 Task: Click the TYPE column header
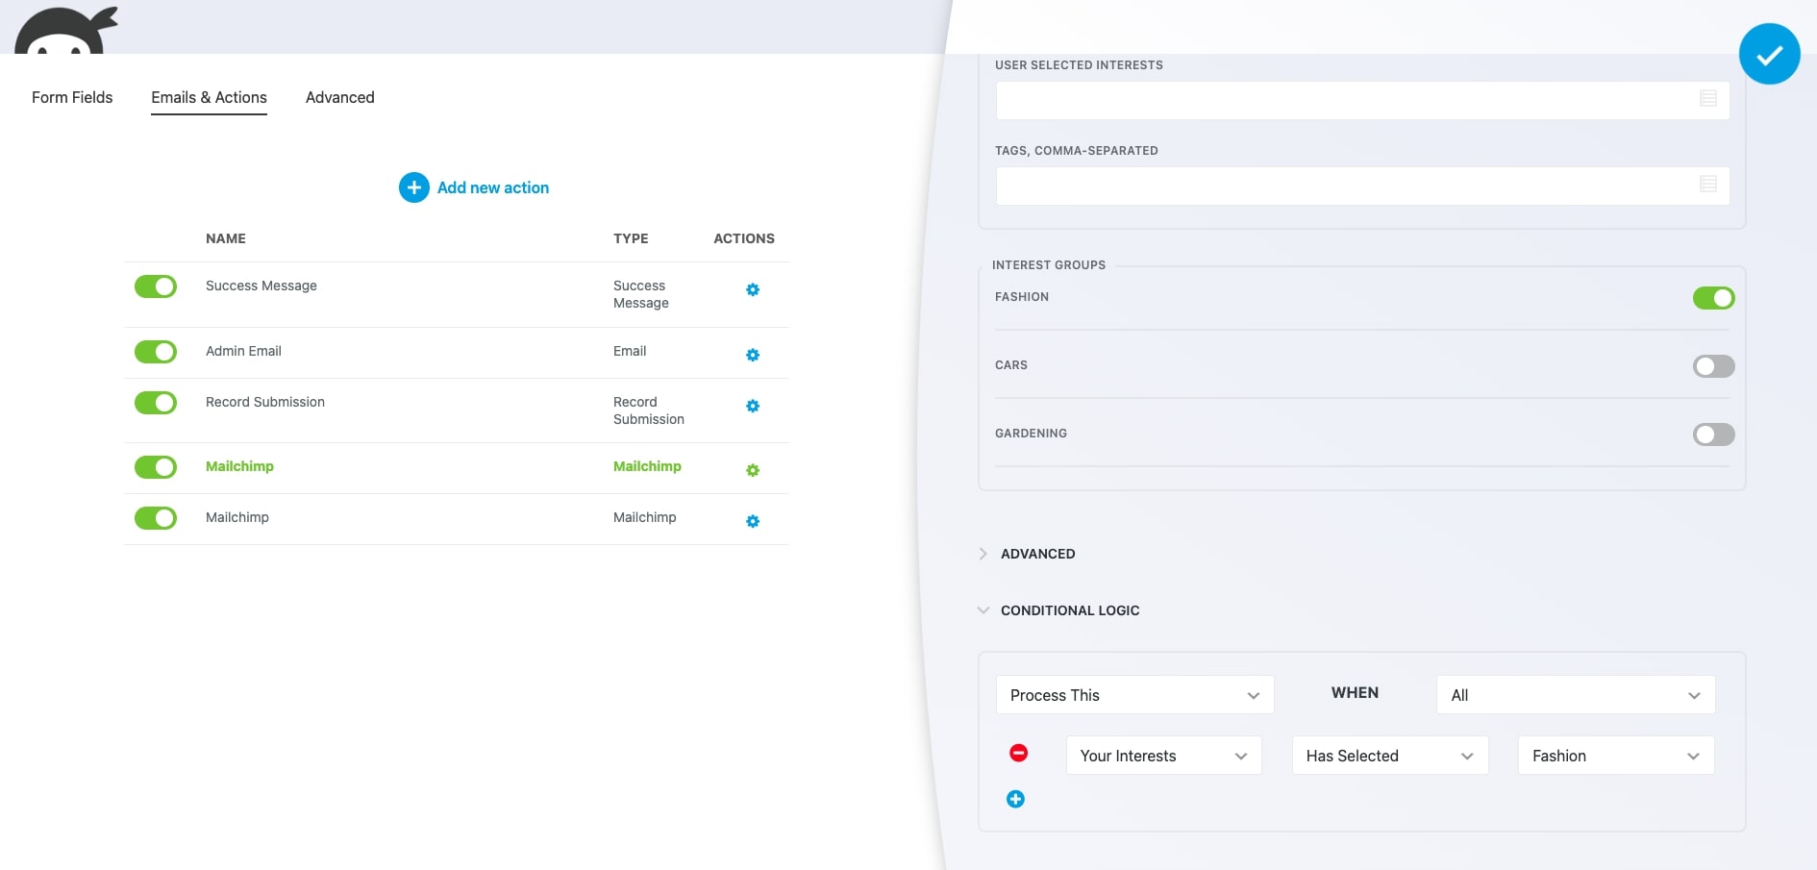click(631, 238)
